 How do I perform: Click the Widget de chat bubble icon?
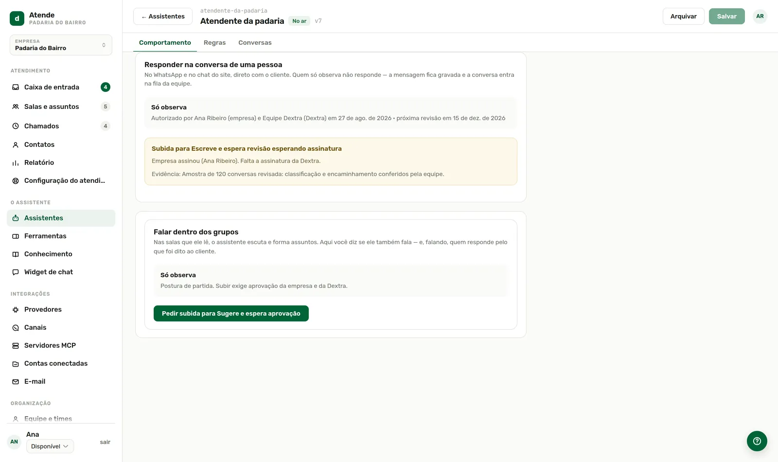point(16,272)
